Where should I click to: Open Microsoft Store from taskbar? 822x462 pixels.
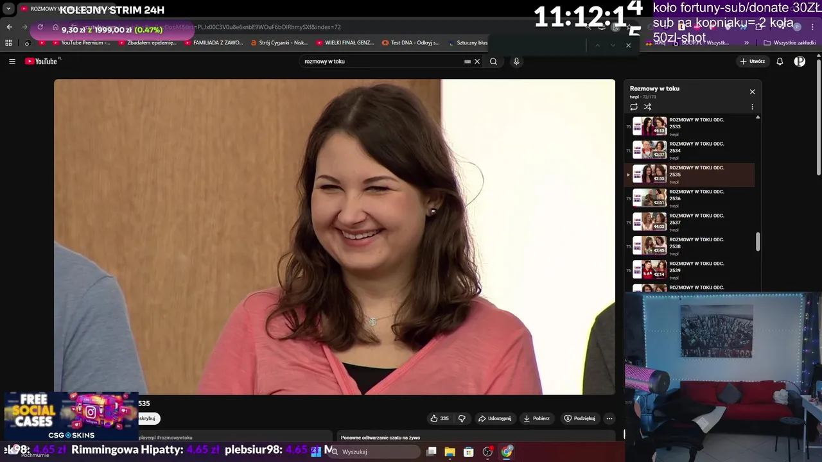[x=469, y=452]
